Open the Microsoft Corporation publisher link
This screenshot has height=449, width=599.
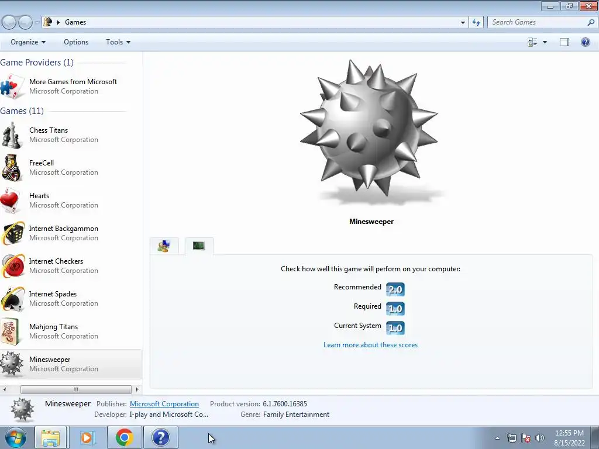(164, 403)
